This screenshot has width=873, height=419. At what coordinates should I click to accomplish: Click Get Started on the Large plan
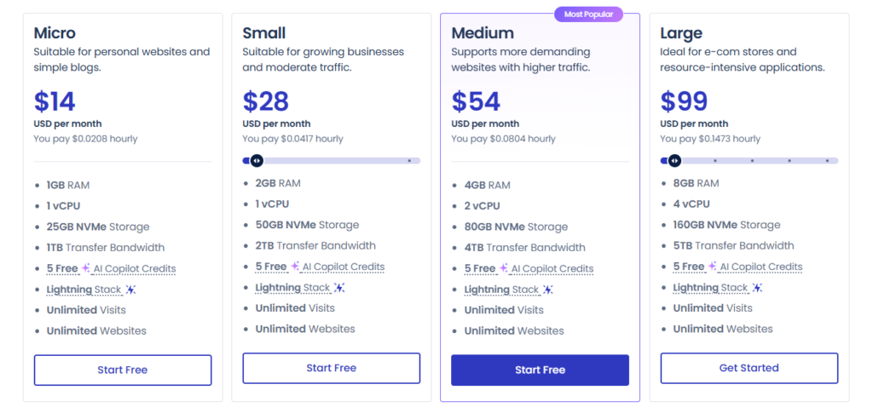tap(749, 368)
